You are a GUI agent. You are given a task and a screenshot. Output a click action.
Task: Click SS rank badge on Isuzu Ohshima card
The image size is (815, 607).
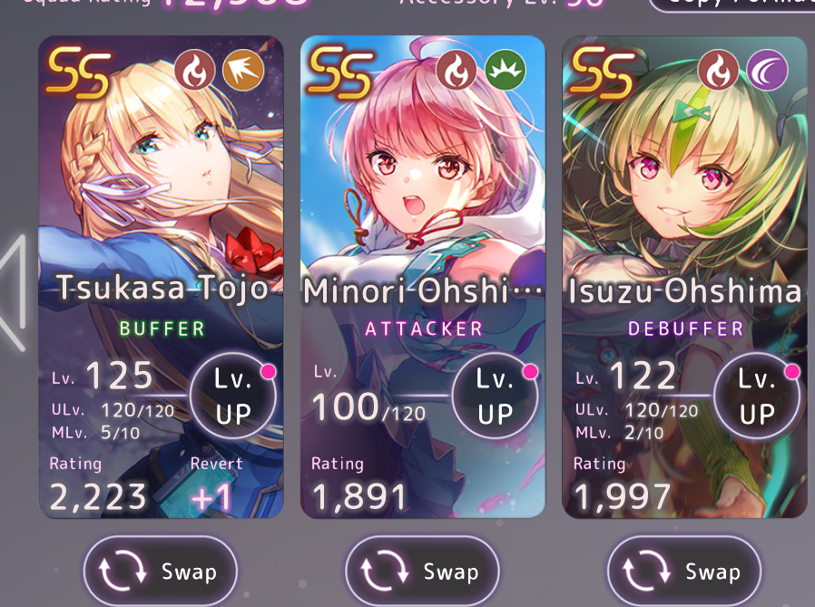(x=603, y=73)
